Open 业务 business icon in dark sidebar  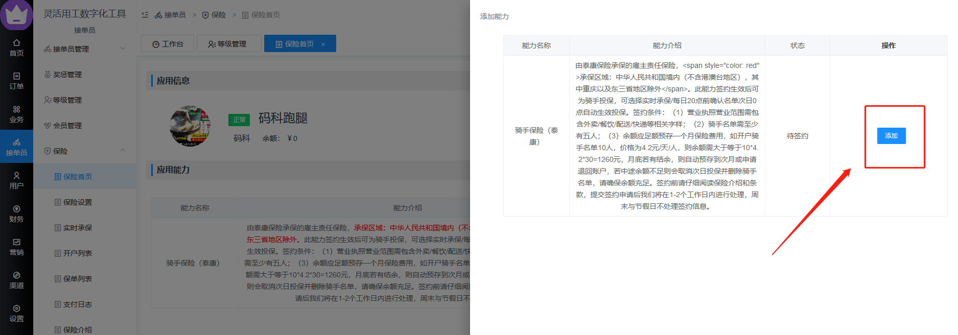[x=16, y=114]
